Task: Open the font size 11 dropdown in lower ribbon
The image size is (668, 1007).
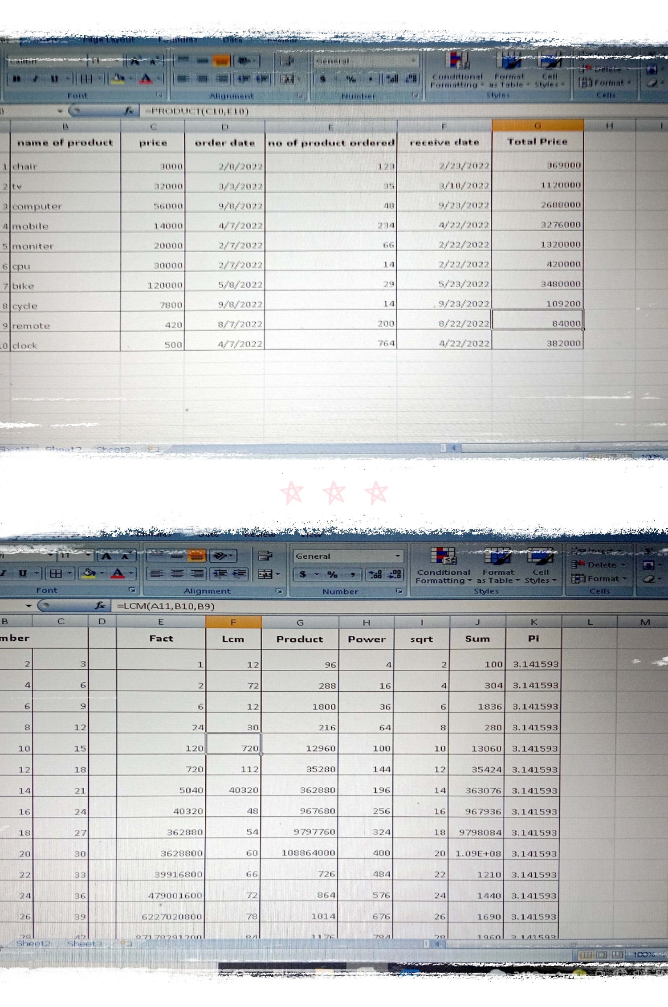Action: (88, 555)
